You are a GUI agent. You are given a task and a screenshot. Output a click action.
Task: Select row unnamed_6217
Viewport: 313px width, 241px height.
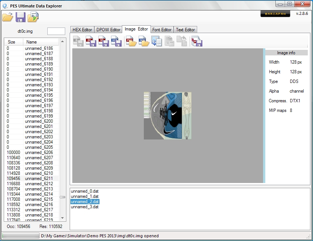tap(32, 210)
